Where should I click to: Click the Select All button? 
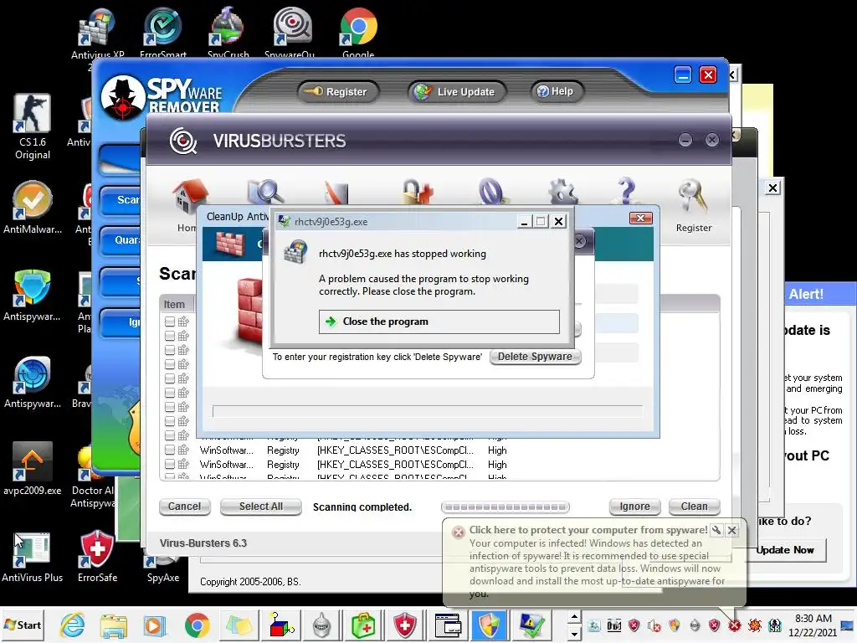pyautogui.click(x=261, y=507)
